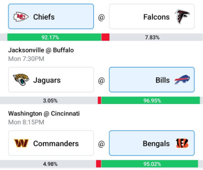The width and height of the screenshot is (203, 170).
Task: Click the green 92.17% Chiefs pick bar
Action: coord(54,37)
